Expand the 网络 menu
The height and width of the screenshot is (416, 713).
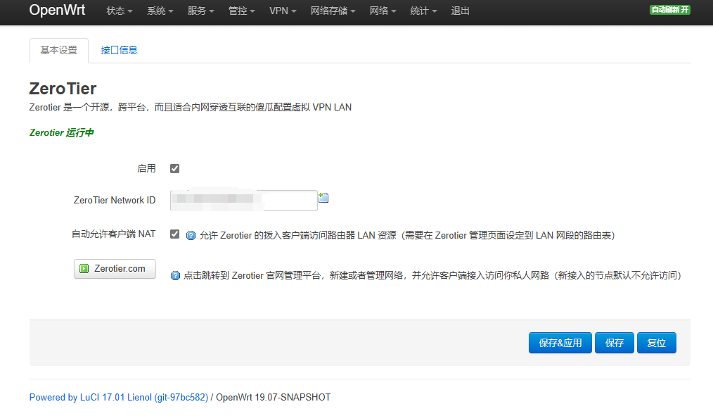coord(383,11)
